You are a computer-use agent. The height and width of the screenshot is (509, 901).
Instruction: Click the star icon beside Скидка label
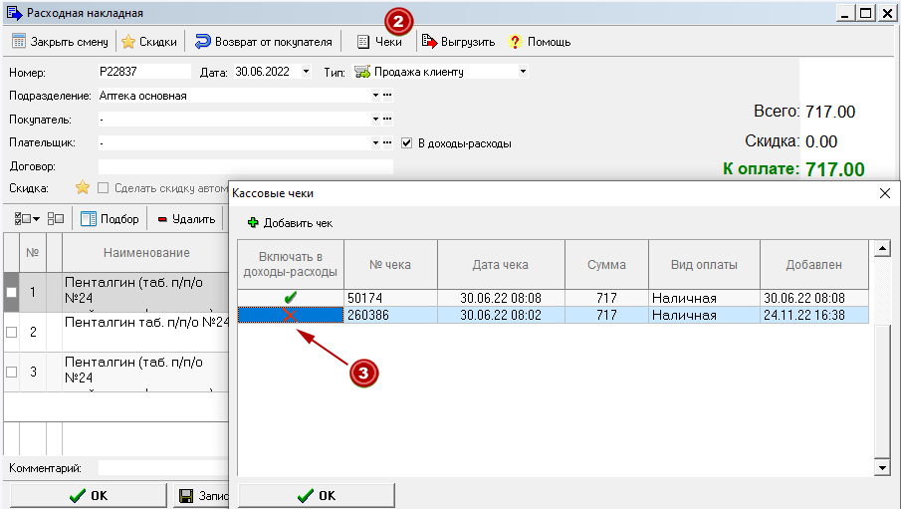83,187
